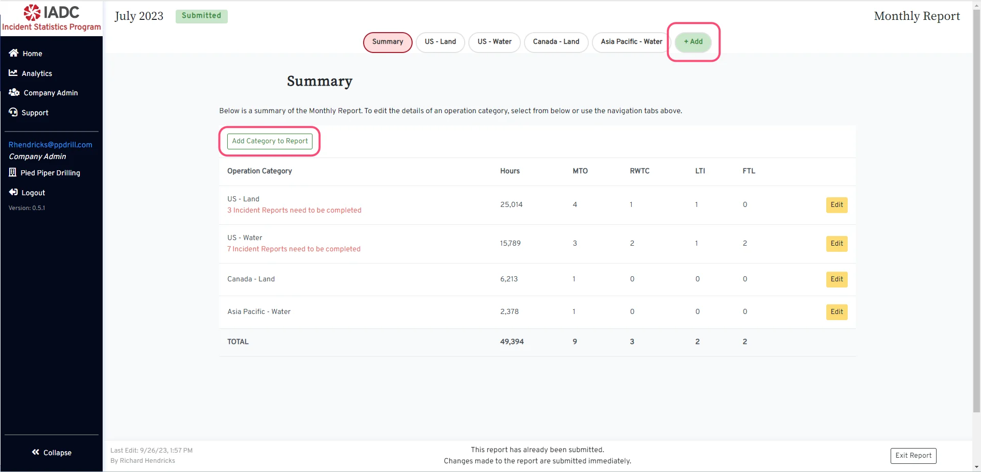Click the total hours 49,394

click(512, 342)
